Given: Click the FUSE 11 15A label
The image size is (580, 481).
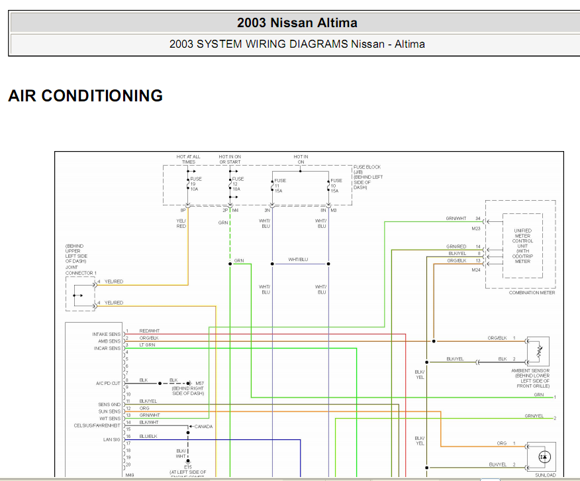Looking at the screenshot, I should coord(279,186).
